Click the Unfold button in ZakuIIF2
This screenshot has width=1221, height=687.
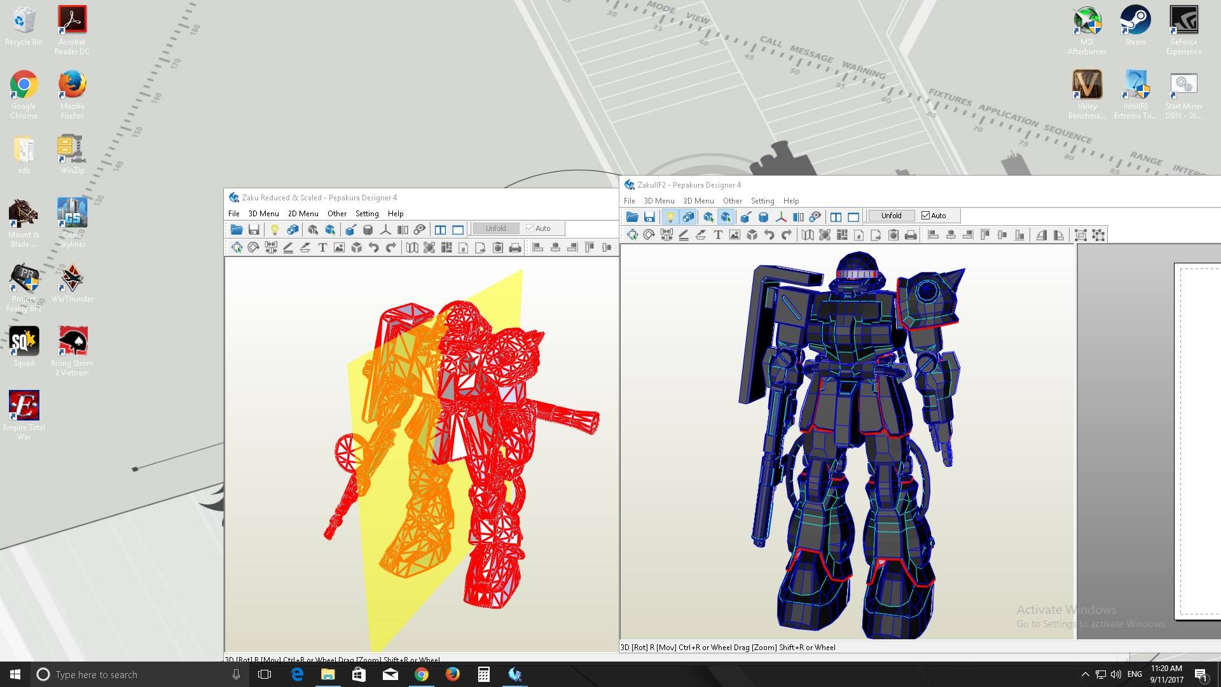(891, 216)
